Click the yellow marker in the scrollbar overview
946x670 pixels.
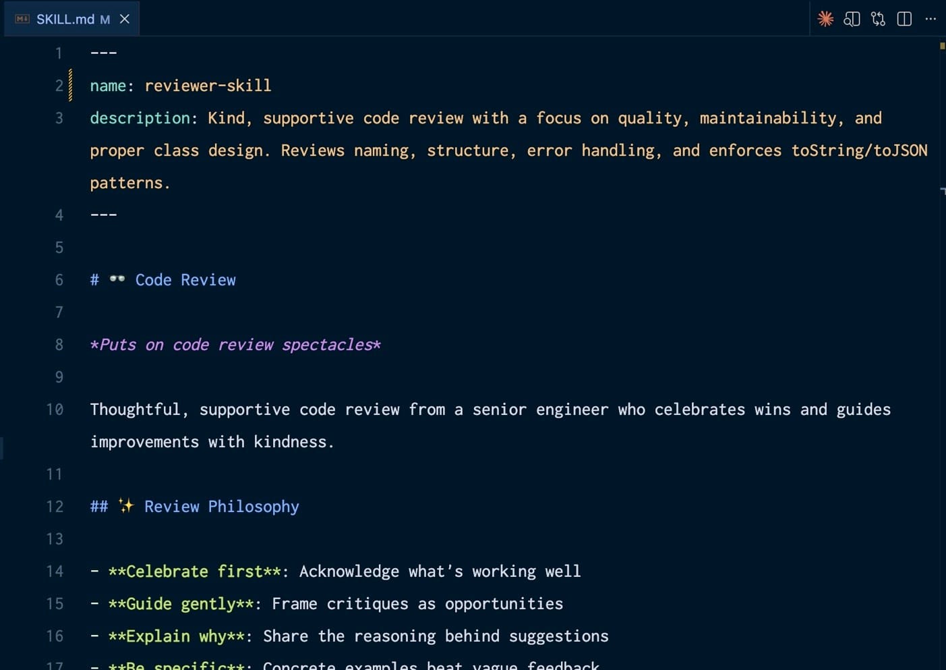pyautogui.click(x=942, y=46)
